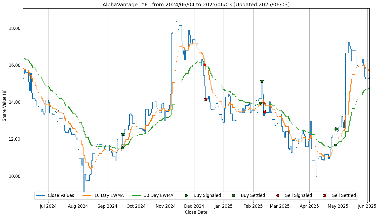Select the '10 Day EWMA' legend label
The width and height of the screenshot is (379, 217).
click(109, 195)
